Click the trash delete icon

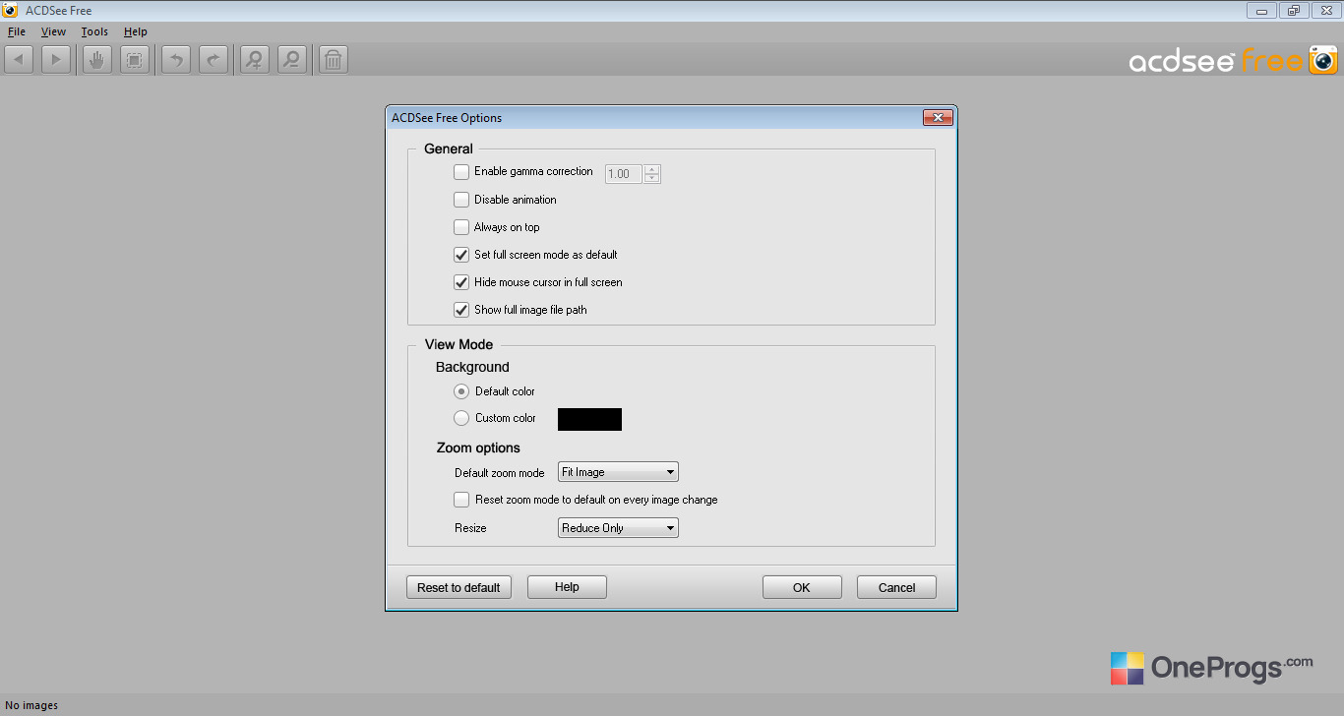(x=334, y=60)
